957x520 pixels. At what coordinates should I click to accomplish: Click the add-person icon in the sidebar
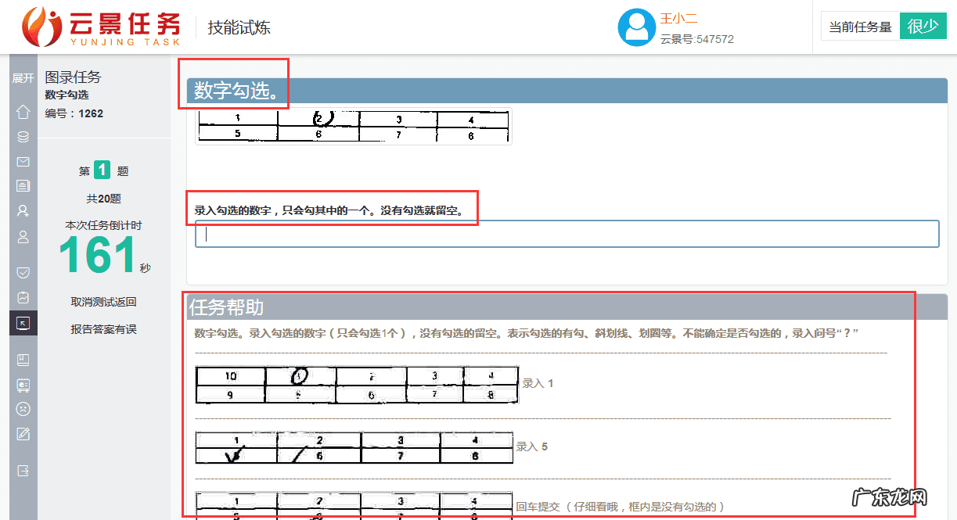click(x=23, y=211)
